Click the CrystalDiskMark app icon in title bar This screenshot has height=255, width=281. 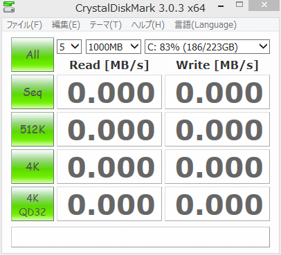pyautogui.click(x=9, y=7)
